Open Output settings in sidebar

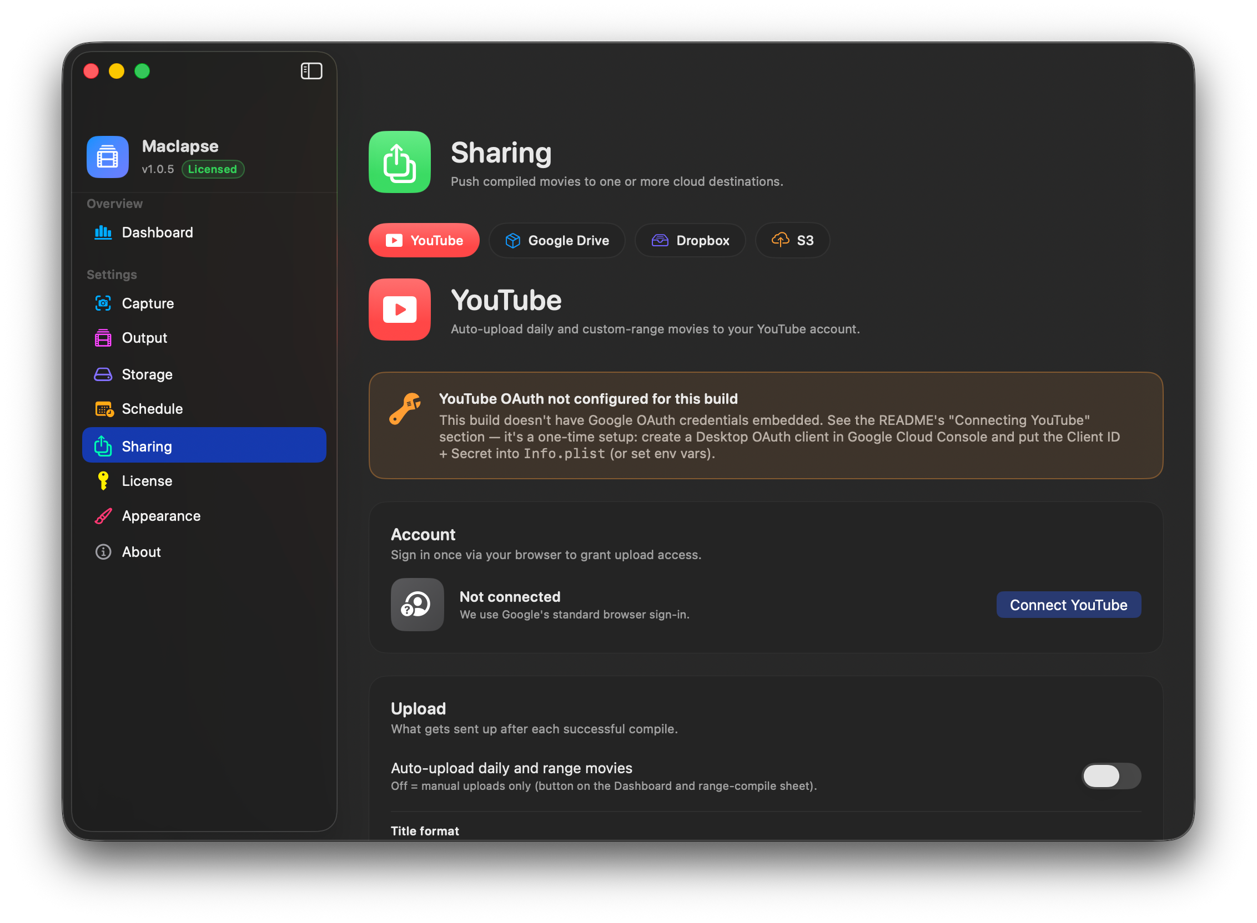click(204, 338)
